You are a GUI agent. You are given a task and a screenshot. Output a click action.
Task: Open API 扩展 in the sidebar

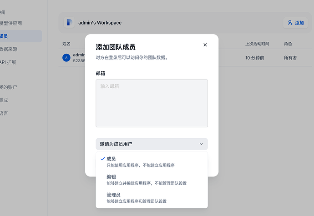click(8, 62)
